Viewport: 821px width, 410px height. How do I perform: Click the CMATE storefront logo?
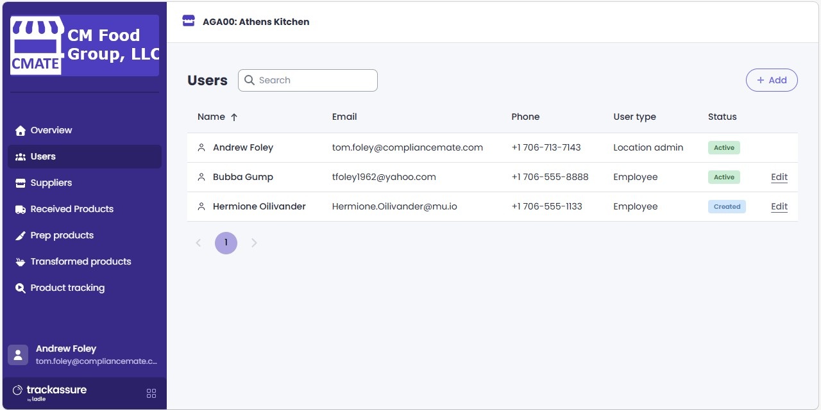[37, 46]
